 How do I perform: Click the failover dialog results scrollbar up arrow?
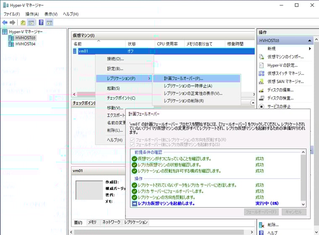click(x=303, y=152)
